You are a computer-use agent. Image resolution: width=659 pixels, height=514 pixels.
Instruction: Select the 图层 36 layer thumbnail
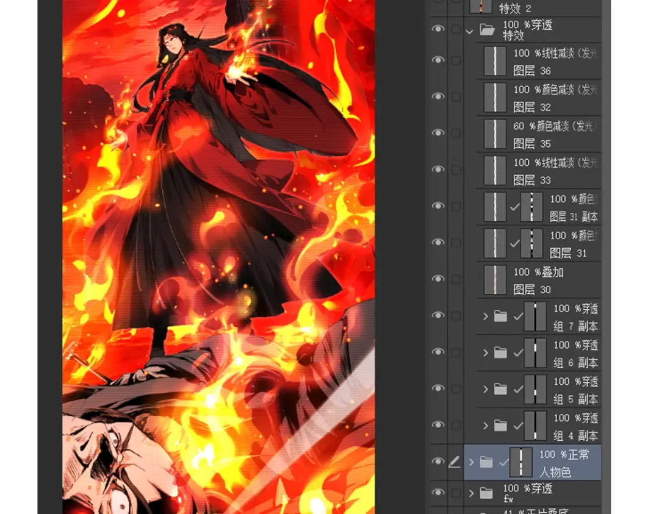(495, 61)
